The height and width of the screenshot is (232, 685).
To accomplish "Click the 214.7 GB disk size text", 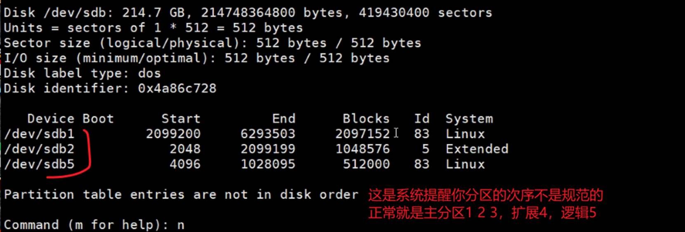I will point(153,13).
